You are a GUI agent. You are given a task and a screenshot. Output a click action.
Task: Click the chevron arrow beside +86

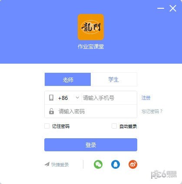point(77,98)
